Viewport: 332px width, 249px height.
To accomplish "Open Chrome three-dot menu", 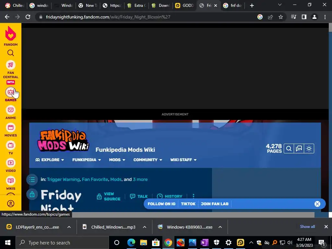I will click(x=325, y=17).
